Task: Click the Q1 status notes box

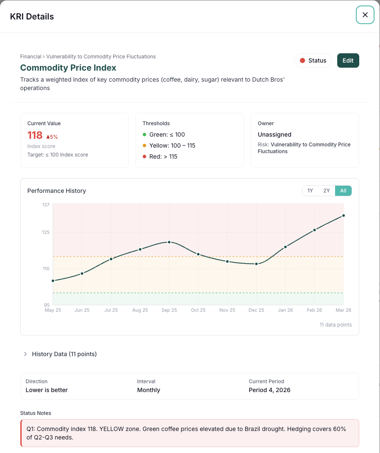Action: [x=190, y=433]
